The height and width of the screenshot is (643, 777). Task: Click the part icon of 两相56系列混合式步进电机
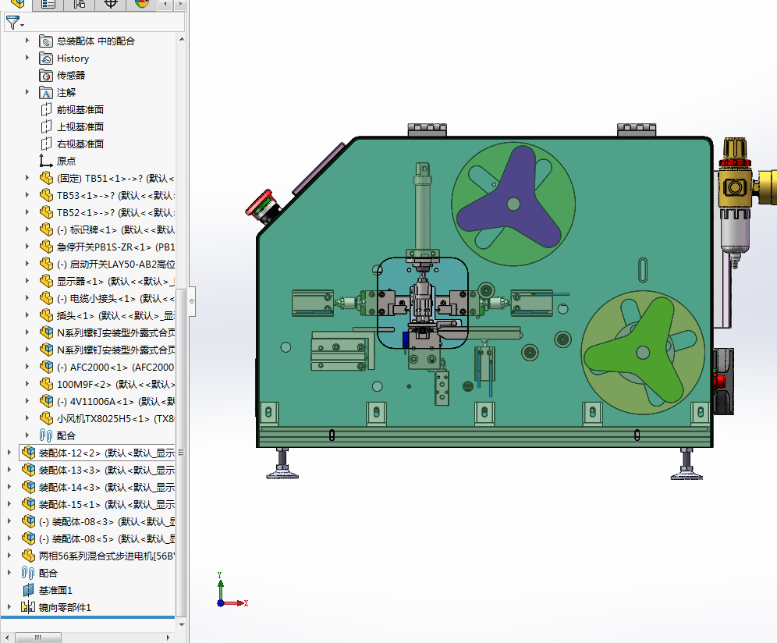tap(27, 555)
